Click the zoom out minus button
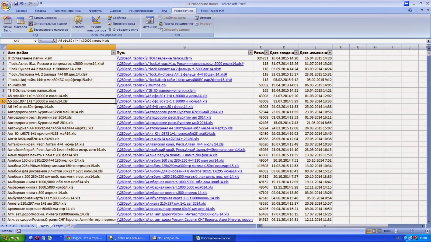The height and width of the screenshot is (242, 431). (396, 231)
